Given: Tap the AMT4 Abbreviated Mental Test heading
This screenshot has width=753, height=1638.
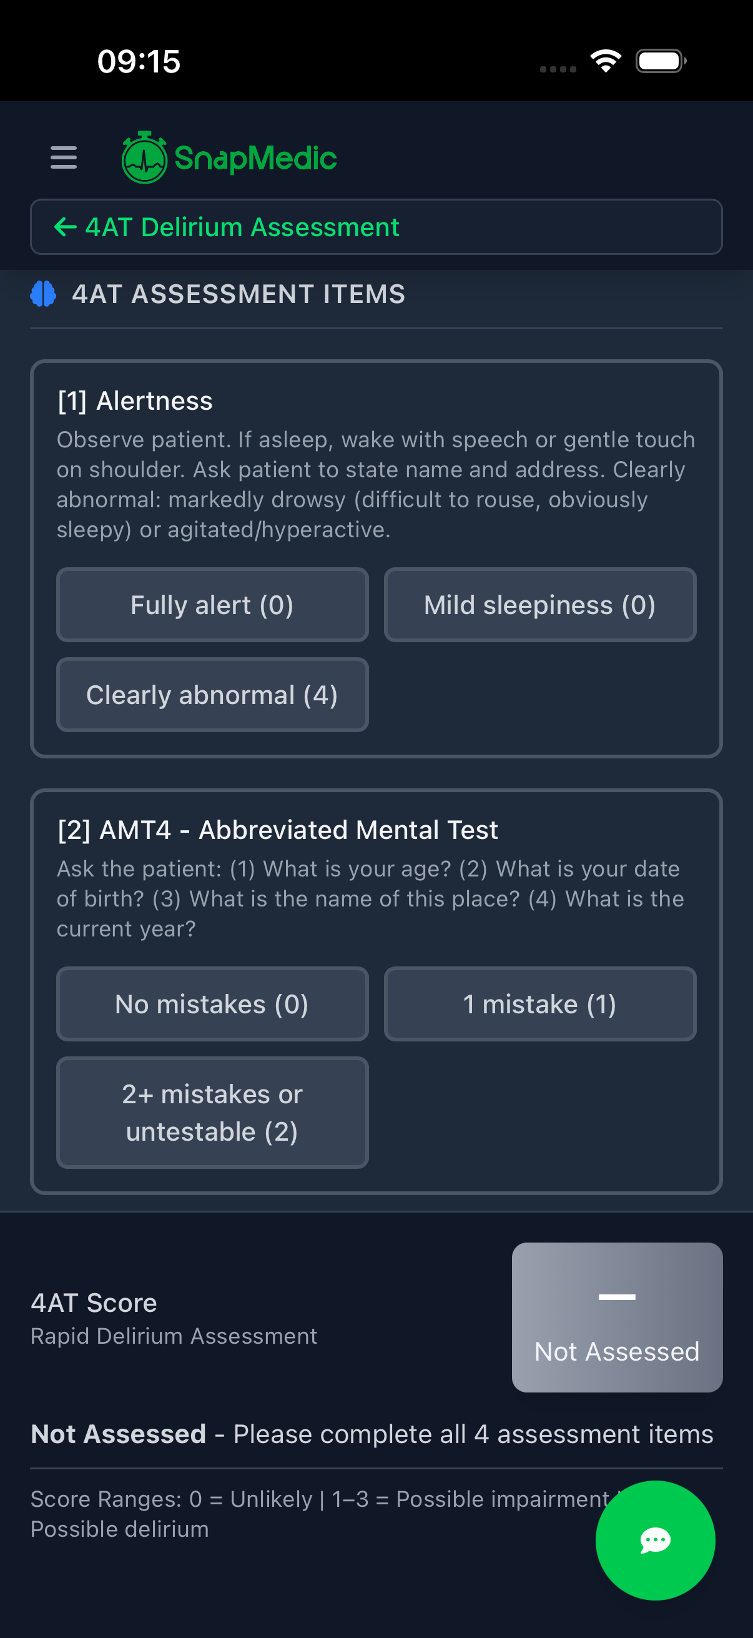Looking at the screenshot, I should click(x=277, y=828).
